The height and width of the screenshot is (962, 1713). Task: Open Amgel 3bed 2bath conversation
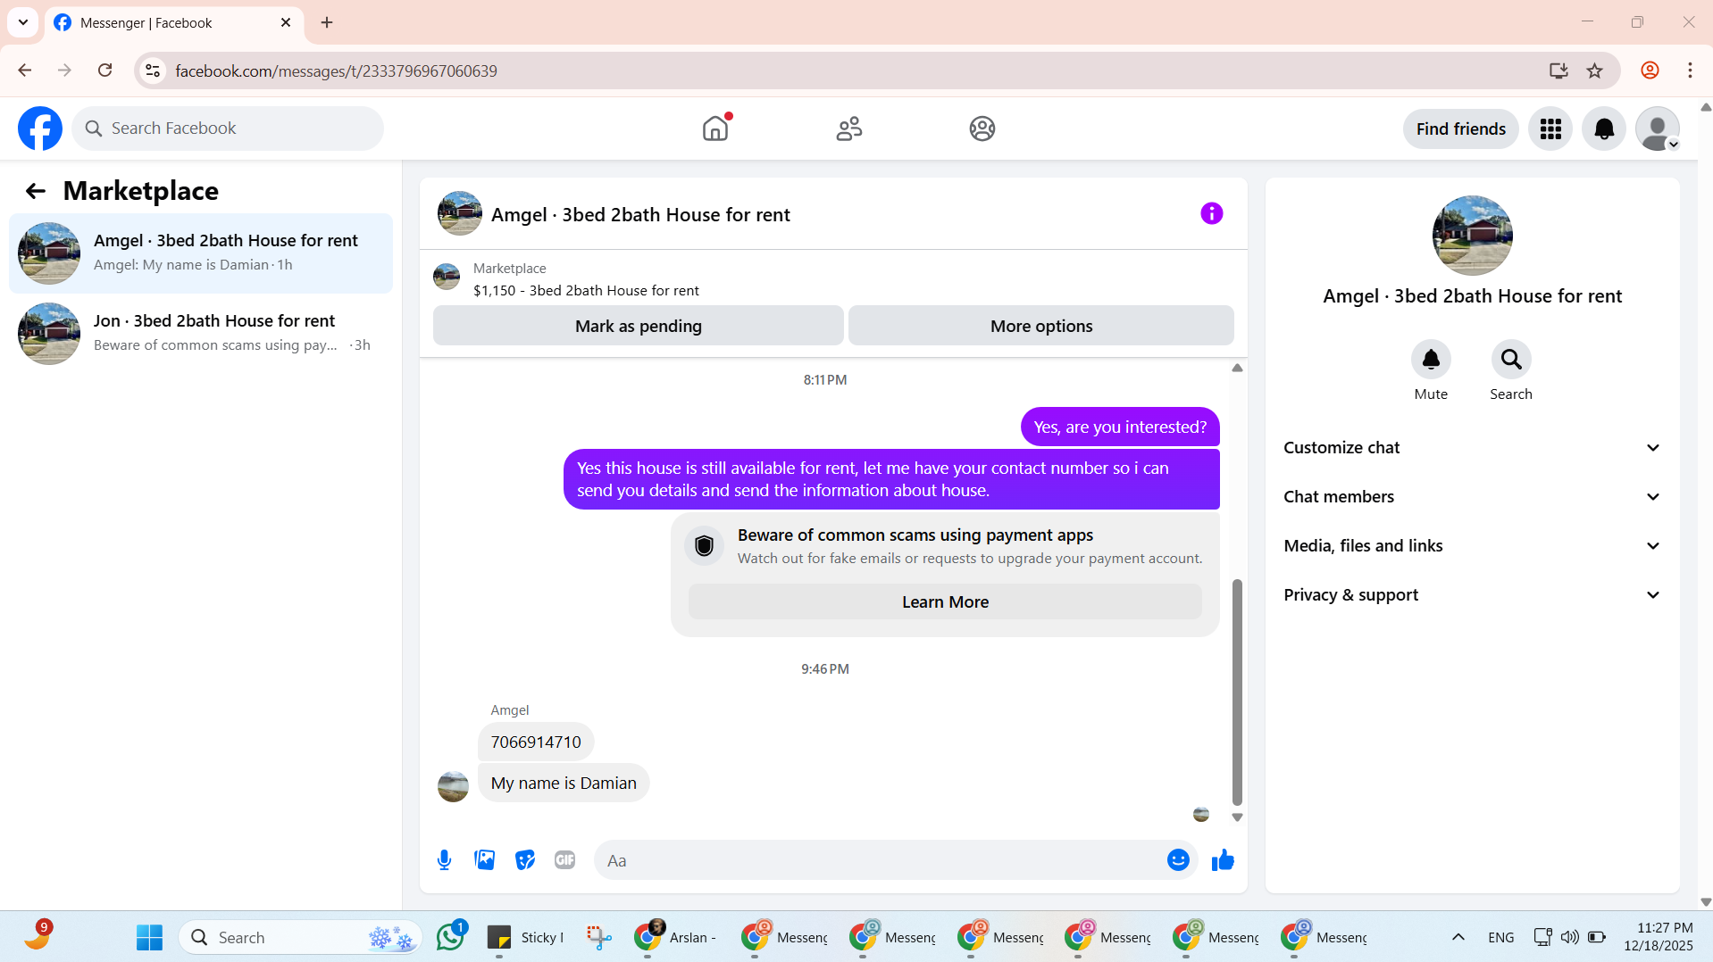(x=201, y=253)
